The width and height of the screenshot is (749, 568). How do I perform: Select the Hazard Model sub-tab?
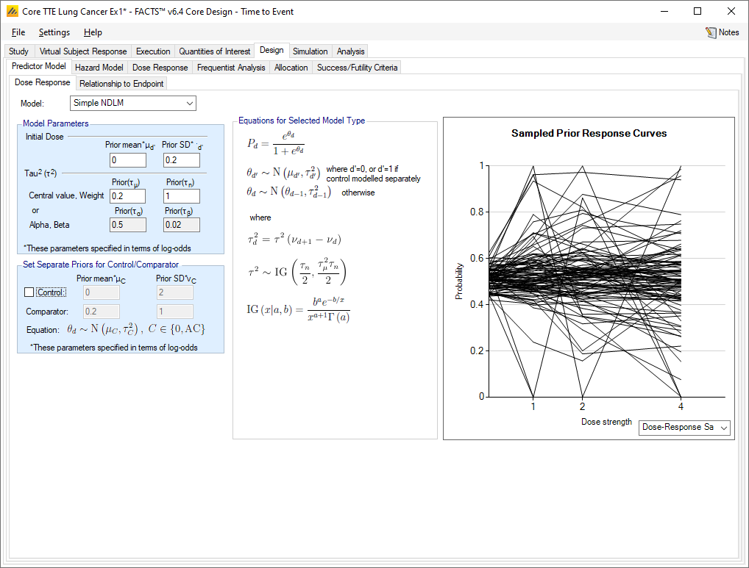coord(99,68)
